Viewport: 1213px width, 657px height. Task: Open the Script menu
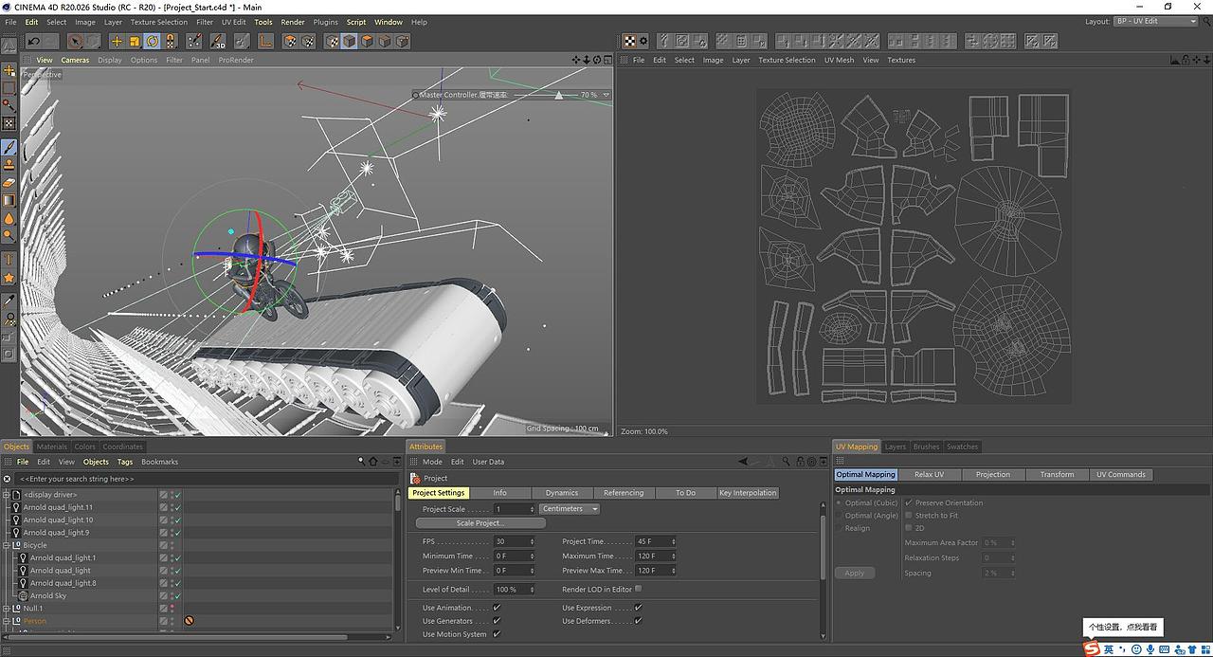click(356, 22)
